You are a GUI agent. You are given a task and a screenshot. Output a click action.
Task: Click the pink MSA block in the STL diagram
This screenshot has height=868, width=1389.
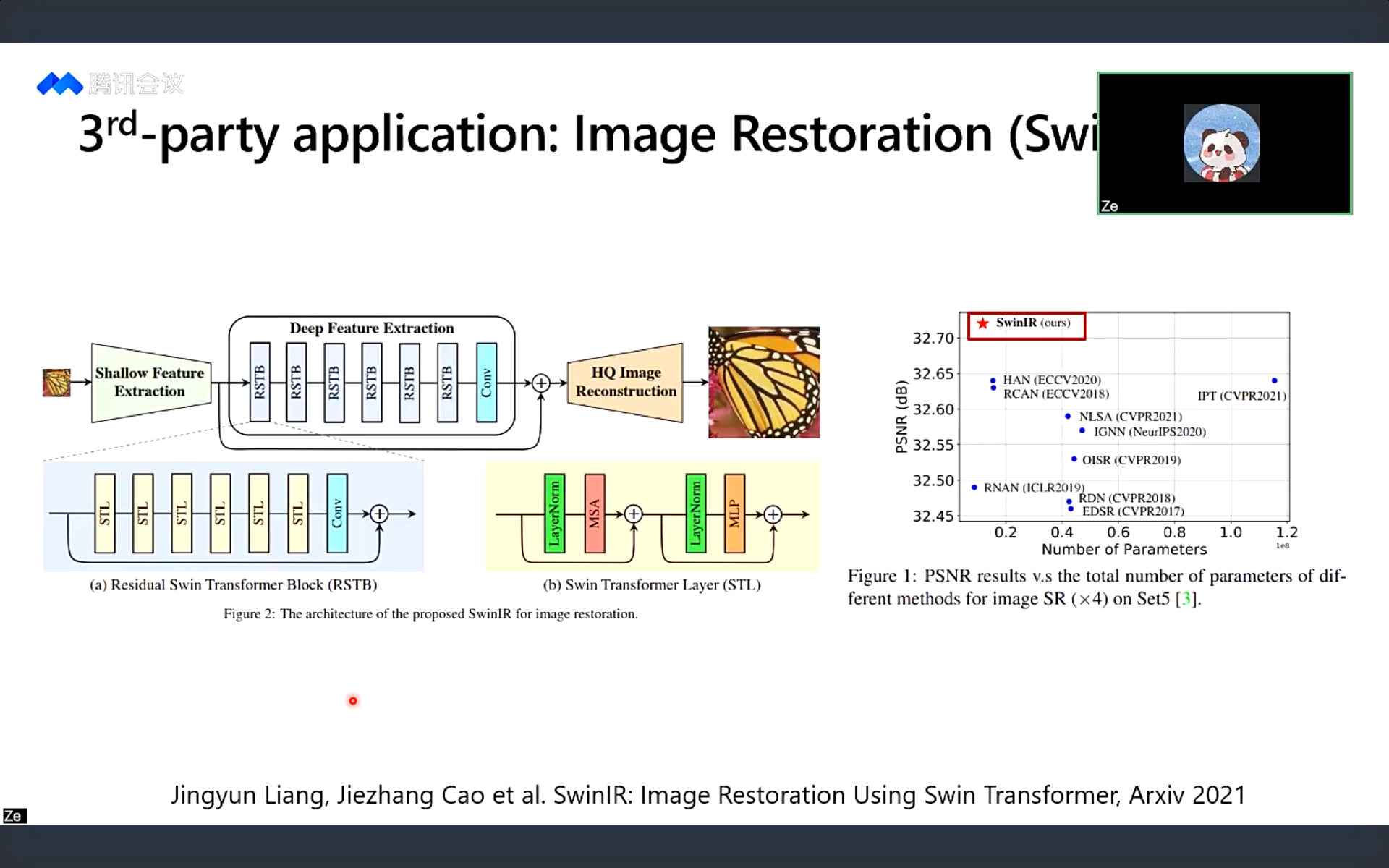[x=595, y=514]
